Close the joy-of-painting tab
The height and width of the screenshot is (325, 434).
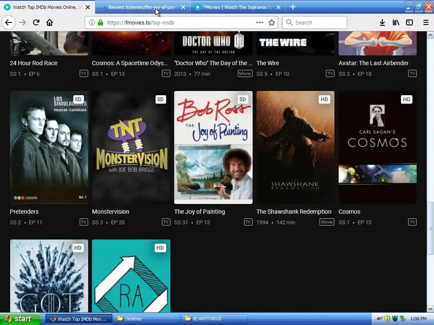tap(183, 7)
